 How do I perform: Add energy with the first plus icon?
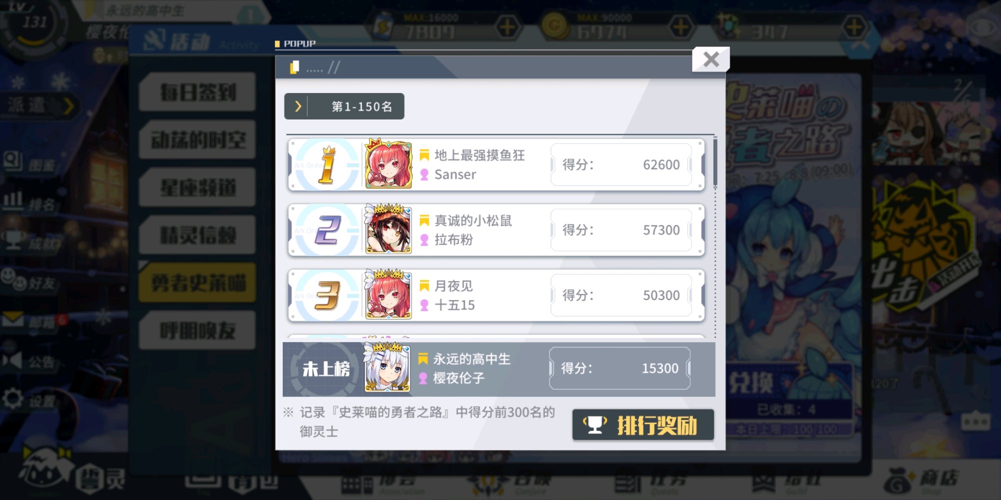coord(508,27)
